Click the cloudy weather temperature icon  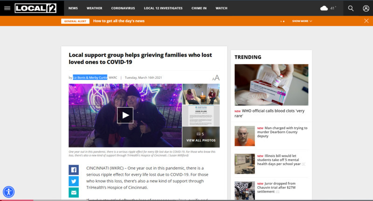pos(328,8)
